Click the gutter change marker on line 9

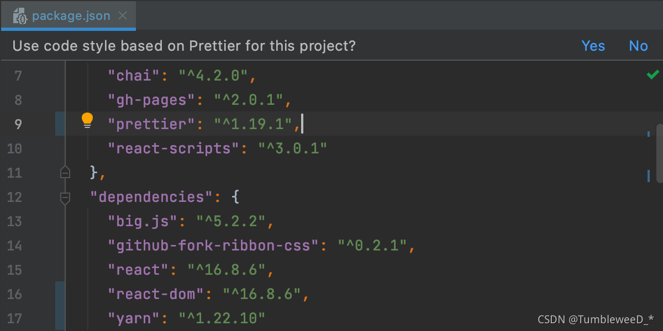[x=60, y=124]
